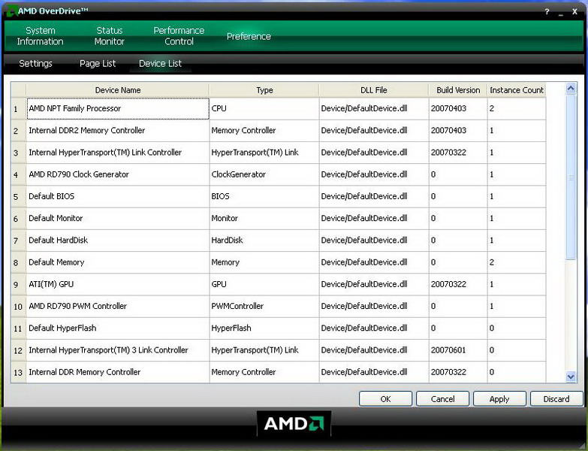Open the System Information tab
The height and width of the screenshot is (451, 588).
40,36
